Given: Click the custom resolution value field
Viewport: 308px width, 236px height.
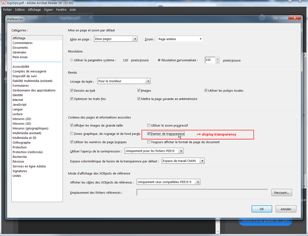Looking at the screenshot, I should [210, 60].
